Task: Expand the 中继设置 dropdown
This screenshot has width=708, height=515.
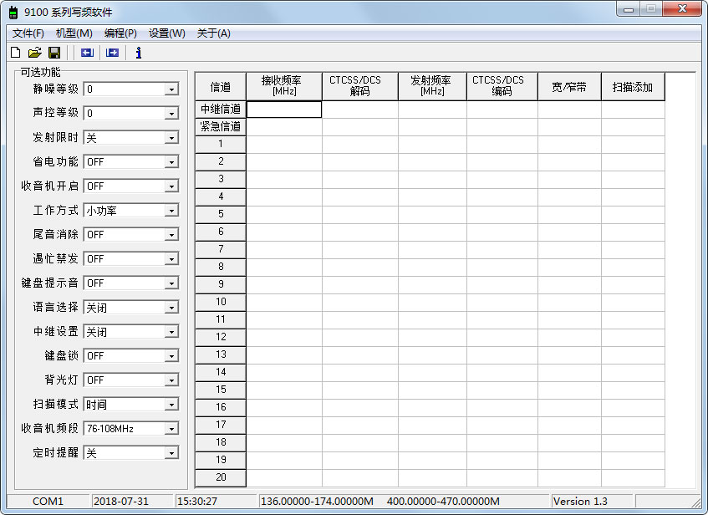Action: 171,332
